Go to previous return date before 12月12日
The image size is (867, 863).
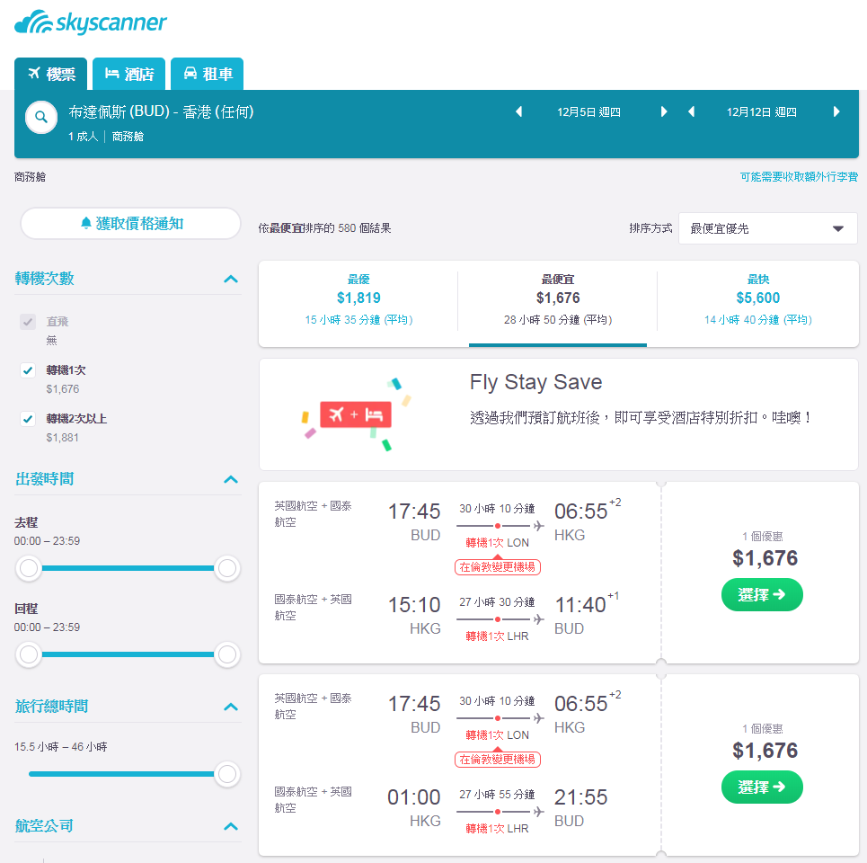pyautogui.click(x=691, y=111)
